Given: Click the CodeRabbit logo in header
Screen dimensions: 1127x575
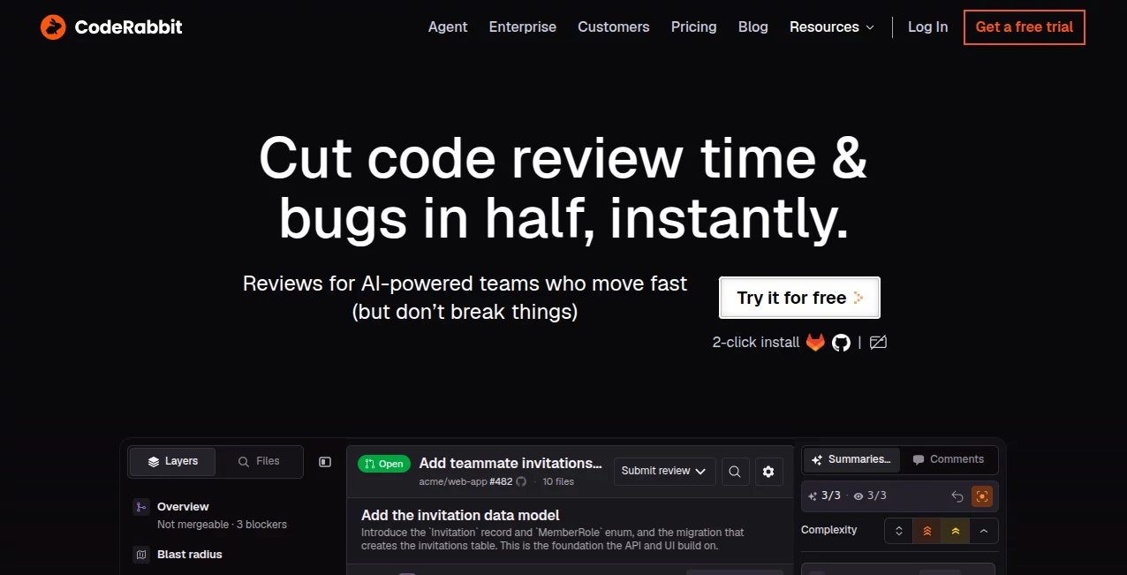Looking at the screenshot, I should pyautogui.click(x=111, y=27).
